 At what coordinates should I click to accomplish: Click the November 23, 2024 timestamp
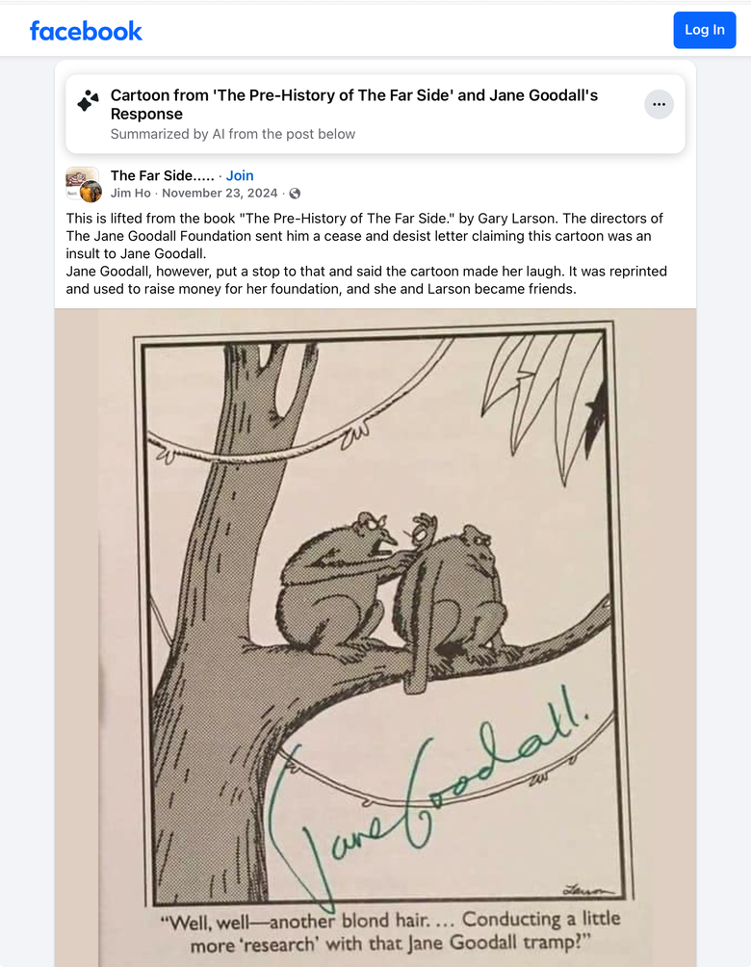(220, 193)
